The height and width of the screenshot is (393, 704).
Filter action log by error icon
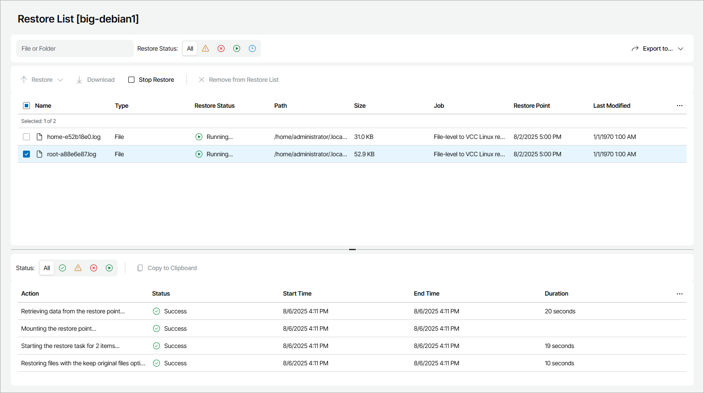pyautogui.click(x=94, y=268)
